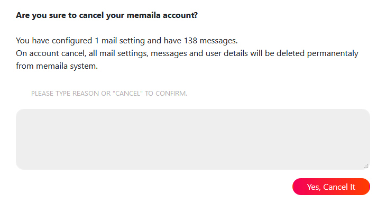This screenshot has width=386, height=203.
Task: Click the "On account cancel" phrase
Action: pos(50,53)
